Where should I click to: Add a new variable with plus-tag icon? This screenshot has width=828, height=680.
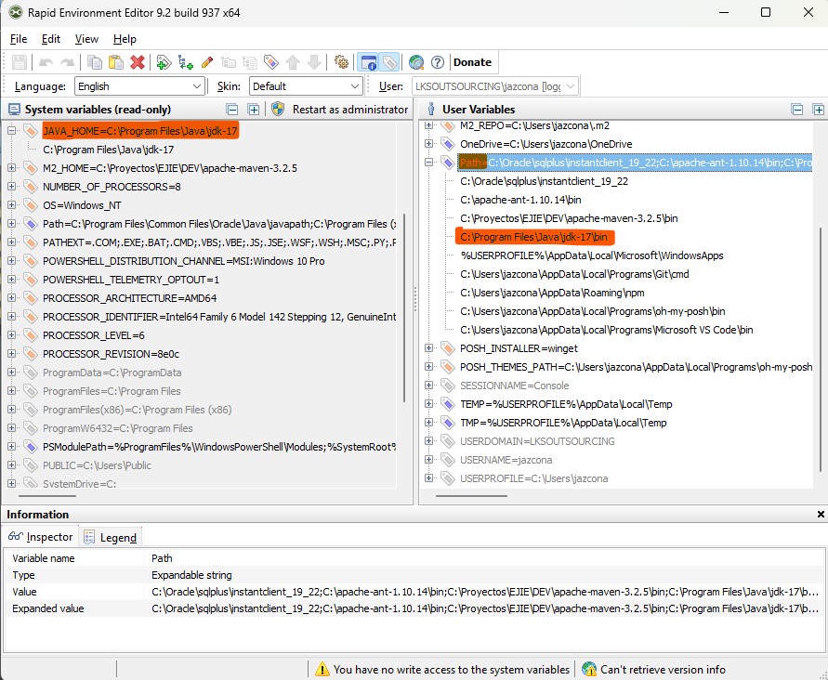point(164,62)
